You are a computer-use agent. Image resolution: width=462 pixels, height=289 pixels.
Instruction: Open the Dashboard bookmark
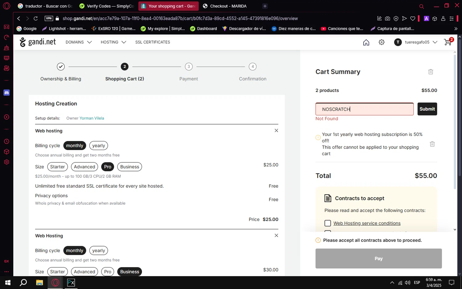(x=204, y=29)
